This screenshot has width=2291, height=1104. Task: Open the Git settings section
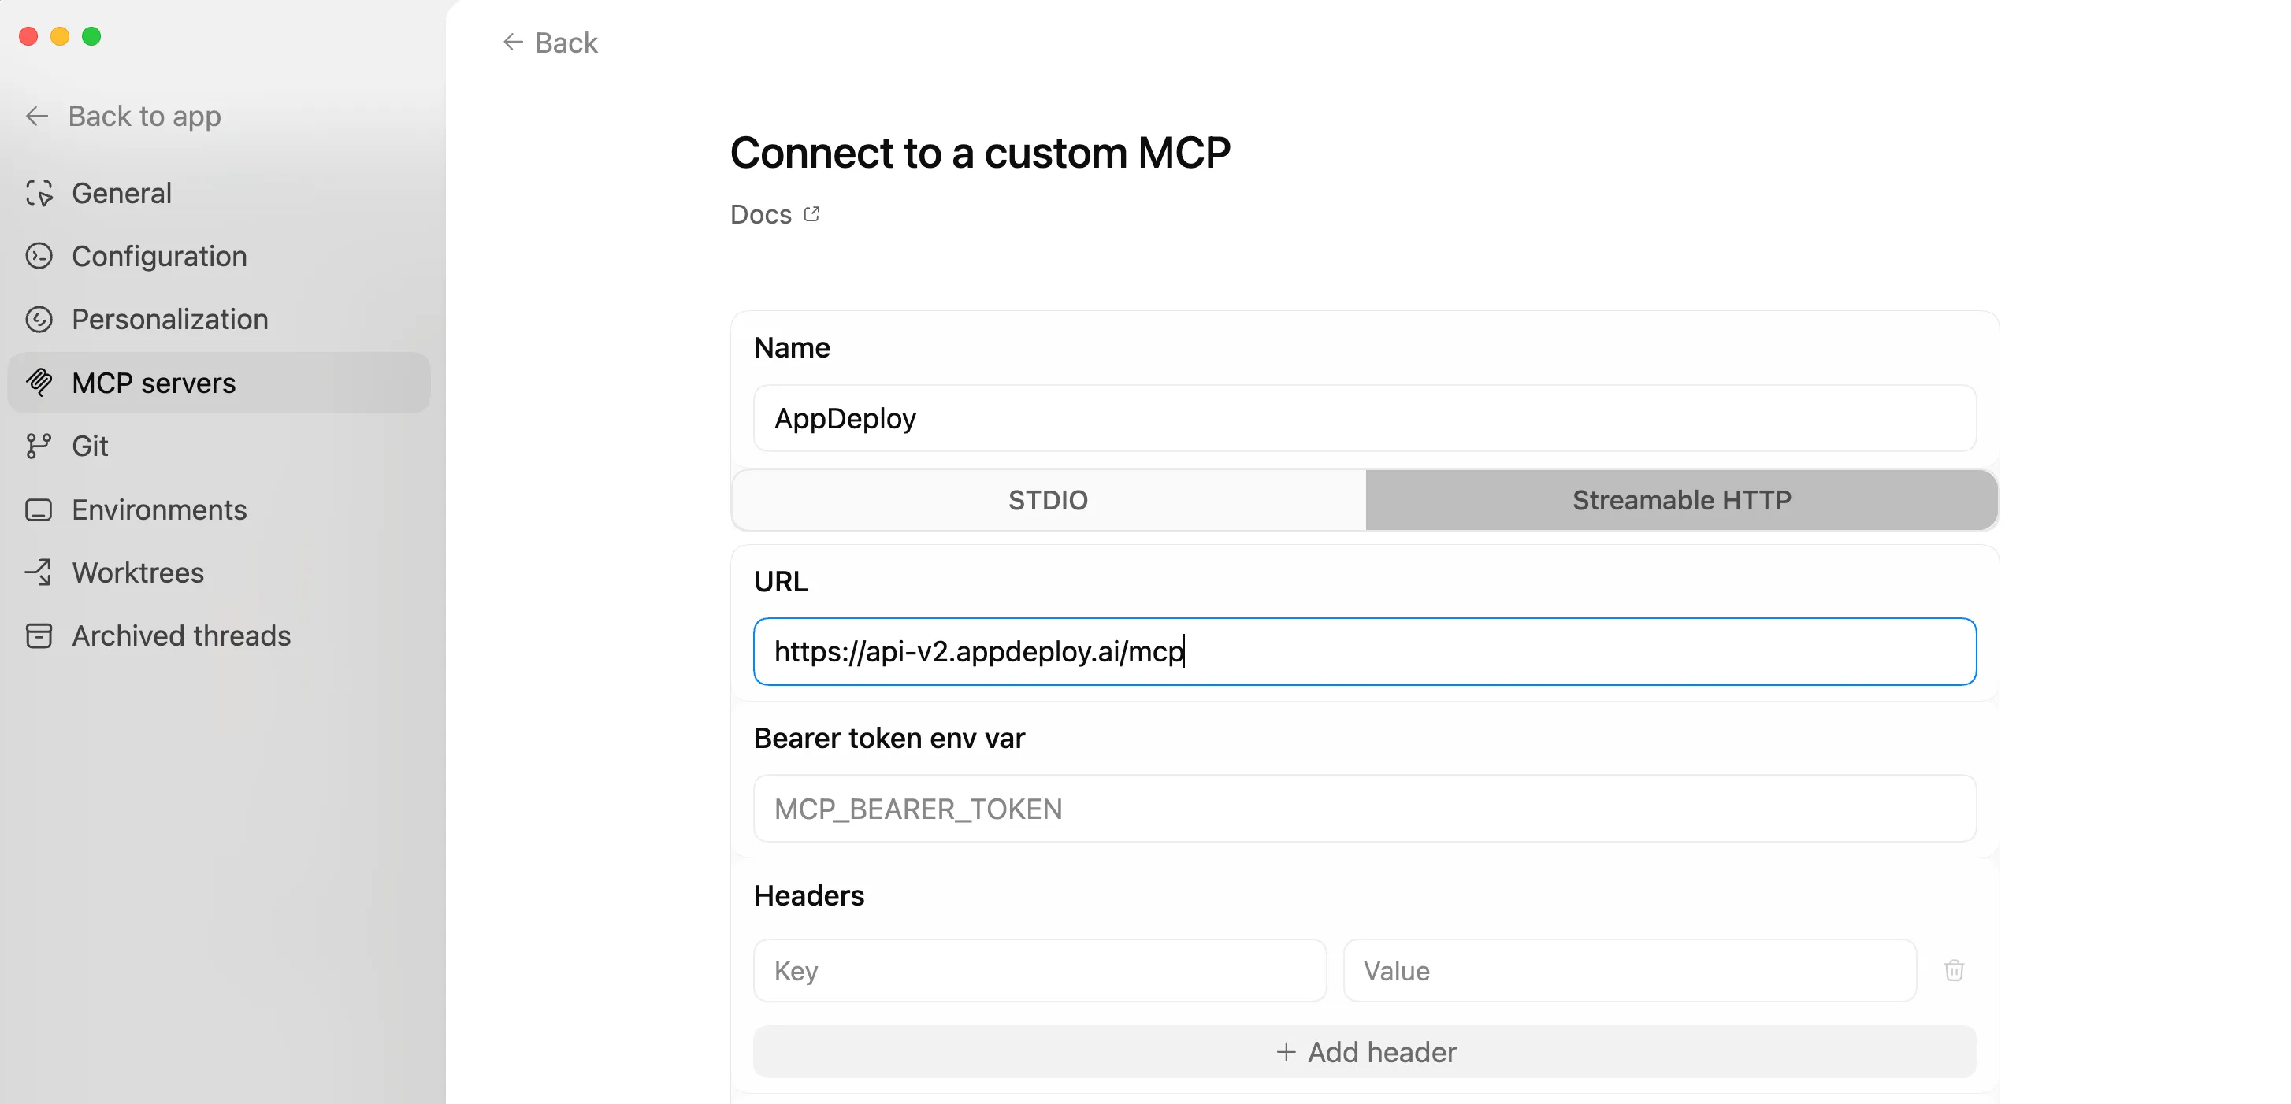click(90, 446)
